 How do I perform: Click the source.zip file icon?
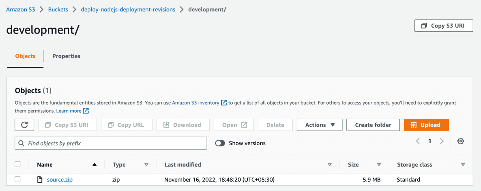(x=40, y=180)
